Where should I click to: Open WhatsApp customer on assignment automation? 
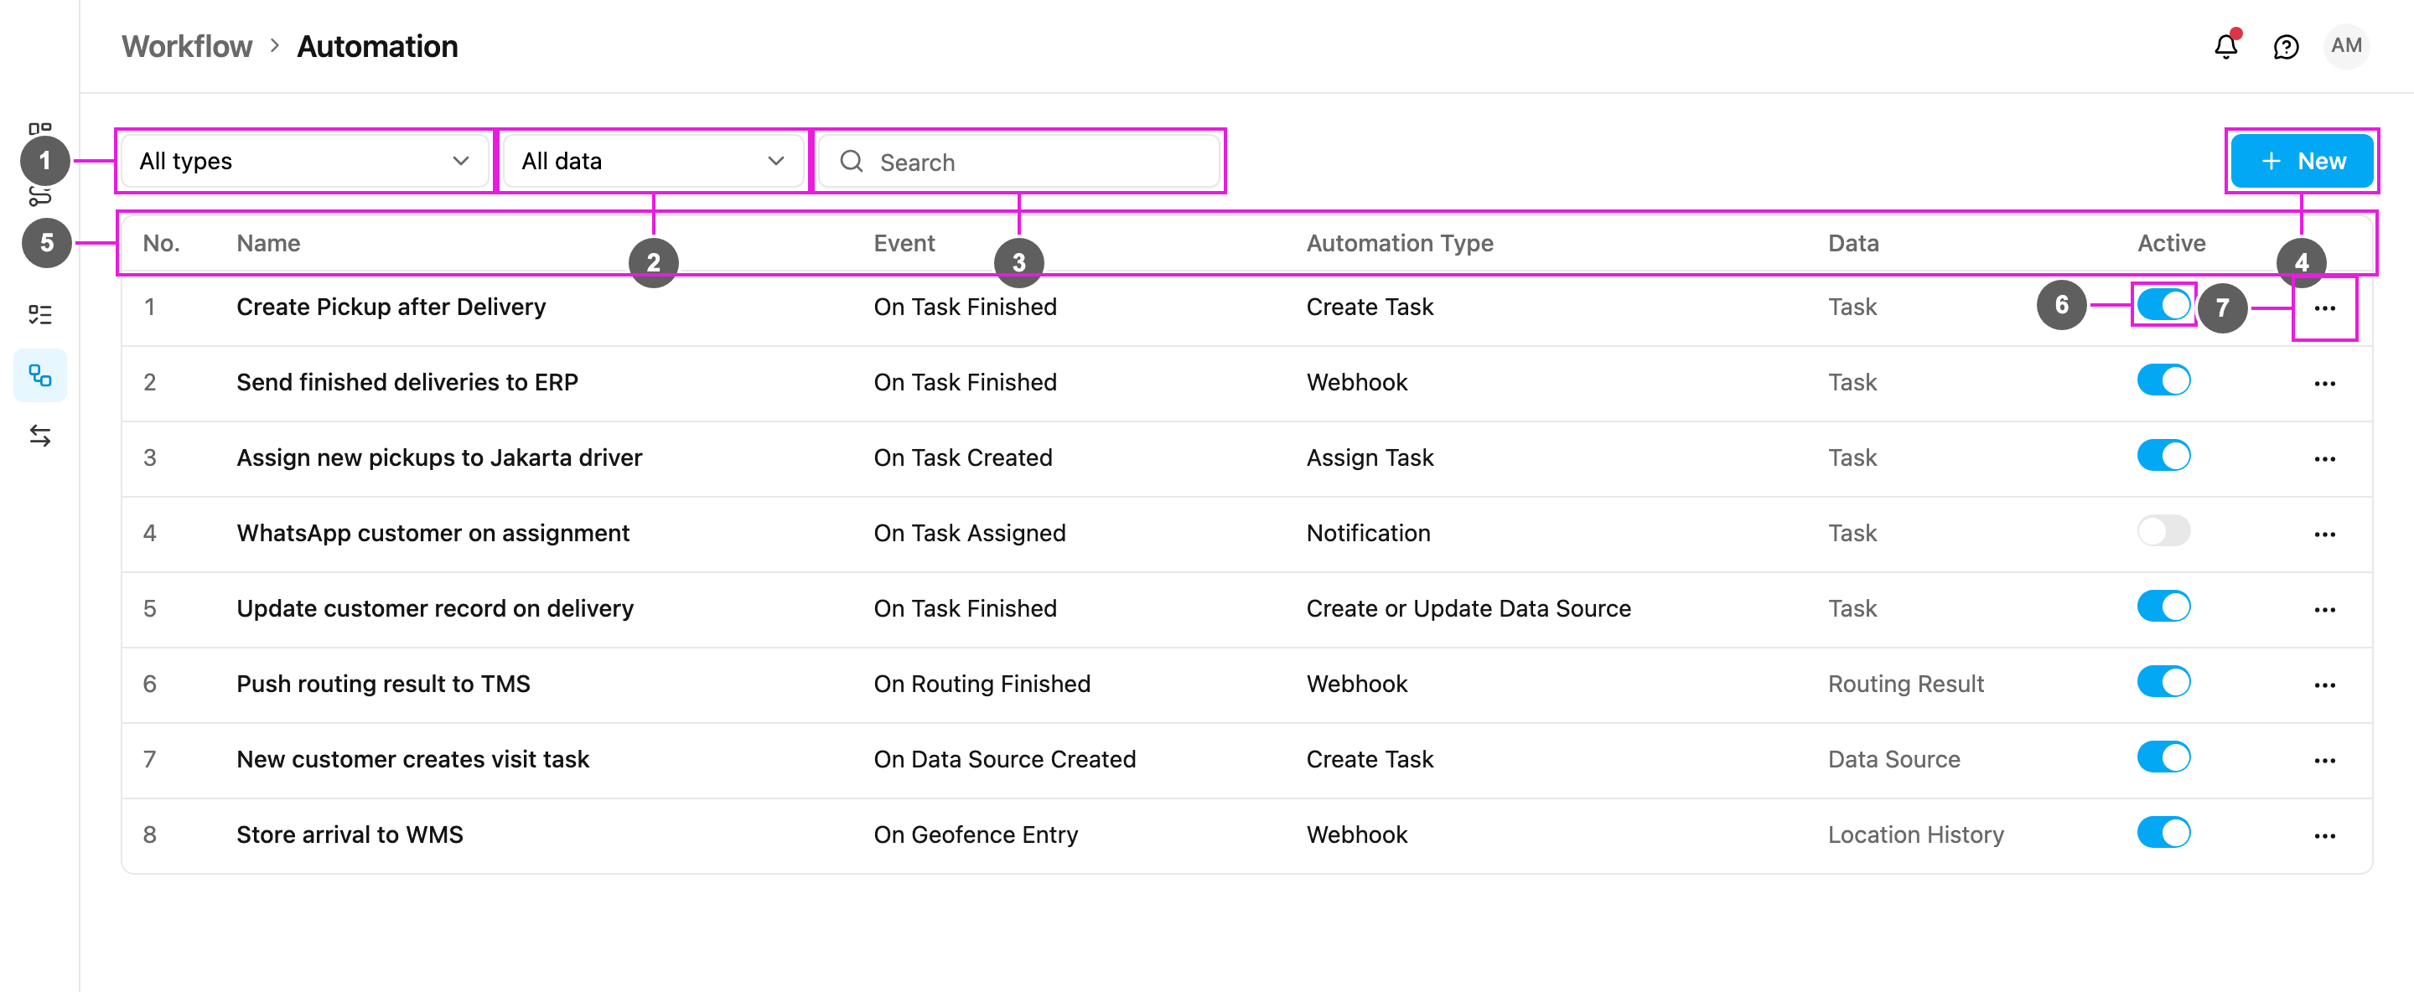[433, 533]
